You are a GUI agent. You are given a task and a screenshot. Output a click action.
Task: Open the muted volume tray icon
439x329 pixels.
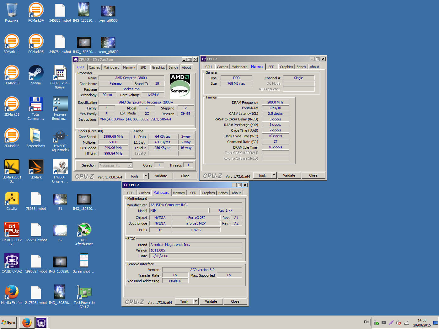tap(399, 323)
